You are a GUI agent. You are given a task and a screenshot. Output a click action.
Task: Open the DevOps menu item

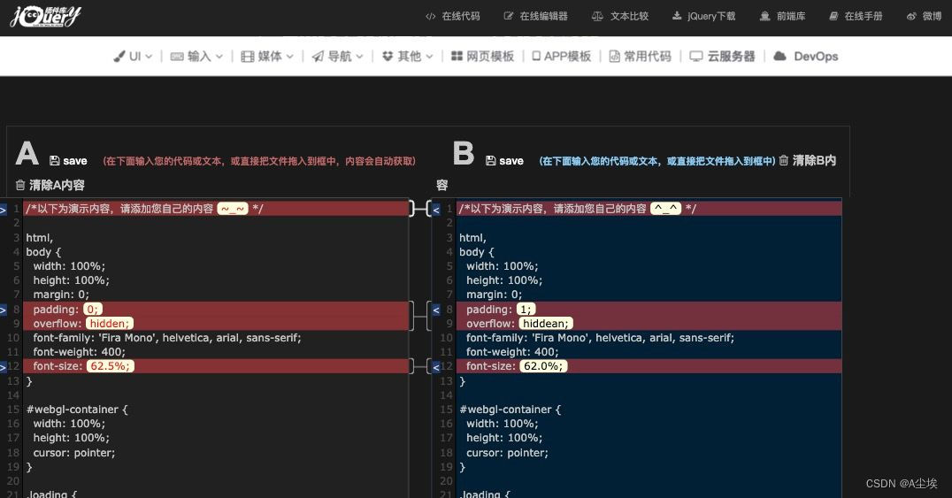pyautogui.click(x=806, y=57)
